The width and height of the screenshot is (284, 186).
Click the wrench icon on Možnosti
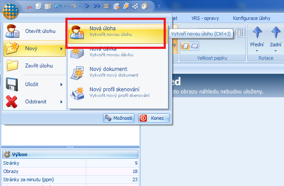pyautogui.click(x=108, y=118)
